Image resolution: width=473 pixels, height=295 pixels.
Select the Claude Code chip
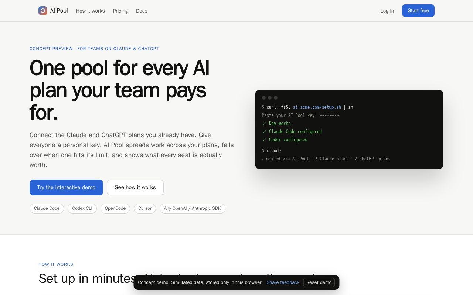pyautogui.click(x=47, y=208)
